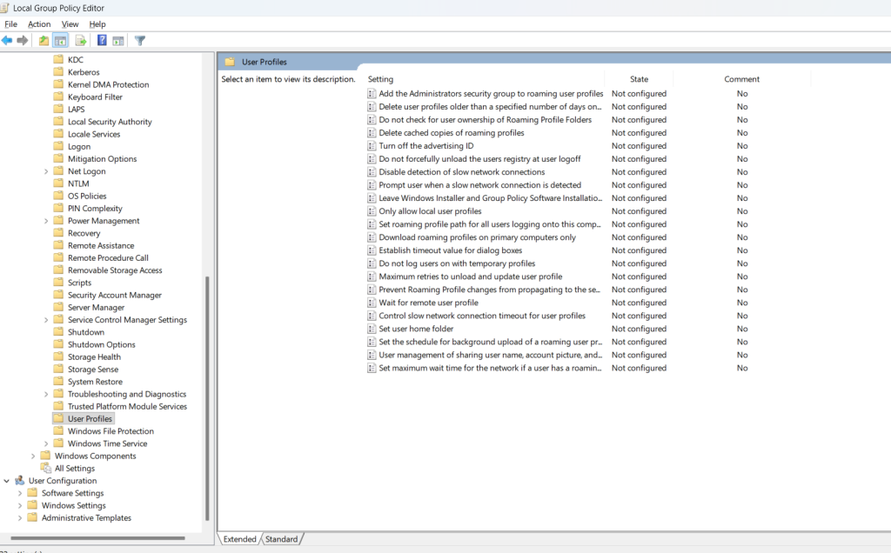This screenshot has width=891, height=553.
Task: Sort list by the State column header
Action: click(639, 79)
